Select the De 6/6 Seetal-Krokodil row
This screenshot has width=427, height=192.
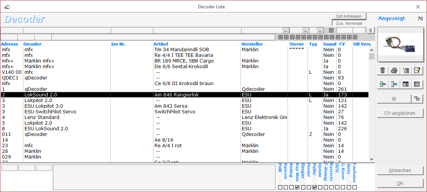coord(185,66)
